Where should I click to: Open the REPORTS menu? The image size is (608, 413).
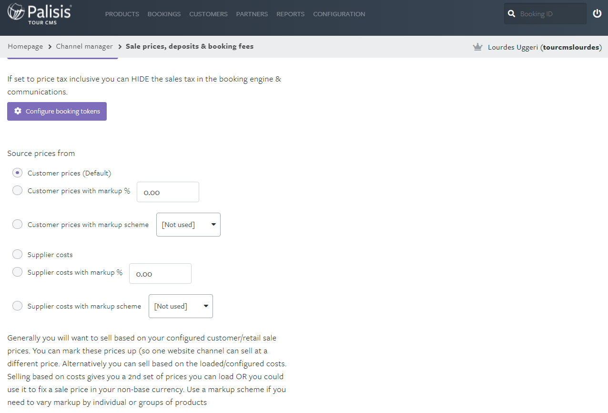(x=290, y=14)
